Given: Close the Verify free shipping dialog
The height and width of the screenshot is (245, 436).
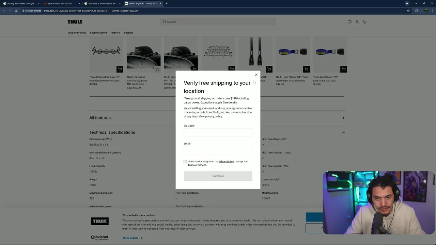Looking at the screenshot, I should tap(256, 75).
